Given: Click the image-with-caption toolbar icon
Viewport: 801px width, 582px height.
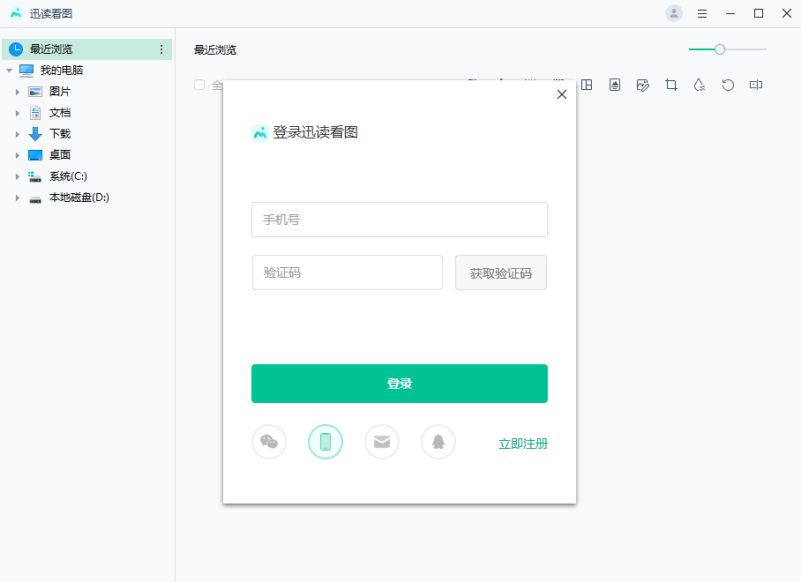Looking at the screenshot, I should click(x=615, y=85).
